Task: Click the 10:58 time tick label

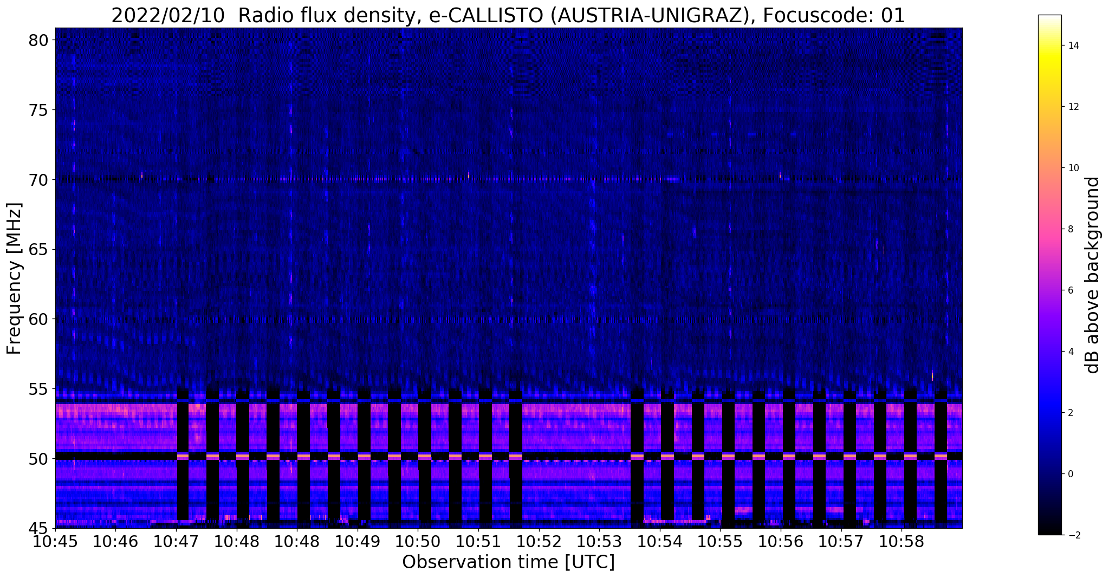Action: click(901, 542)
